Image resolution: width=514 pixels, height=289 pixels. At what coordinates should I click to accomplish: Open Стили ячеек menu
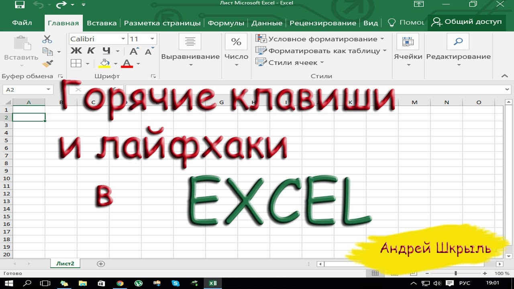[290, 63]
